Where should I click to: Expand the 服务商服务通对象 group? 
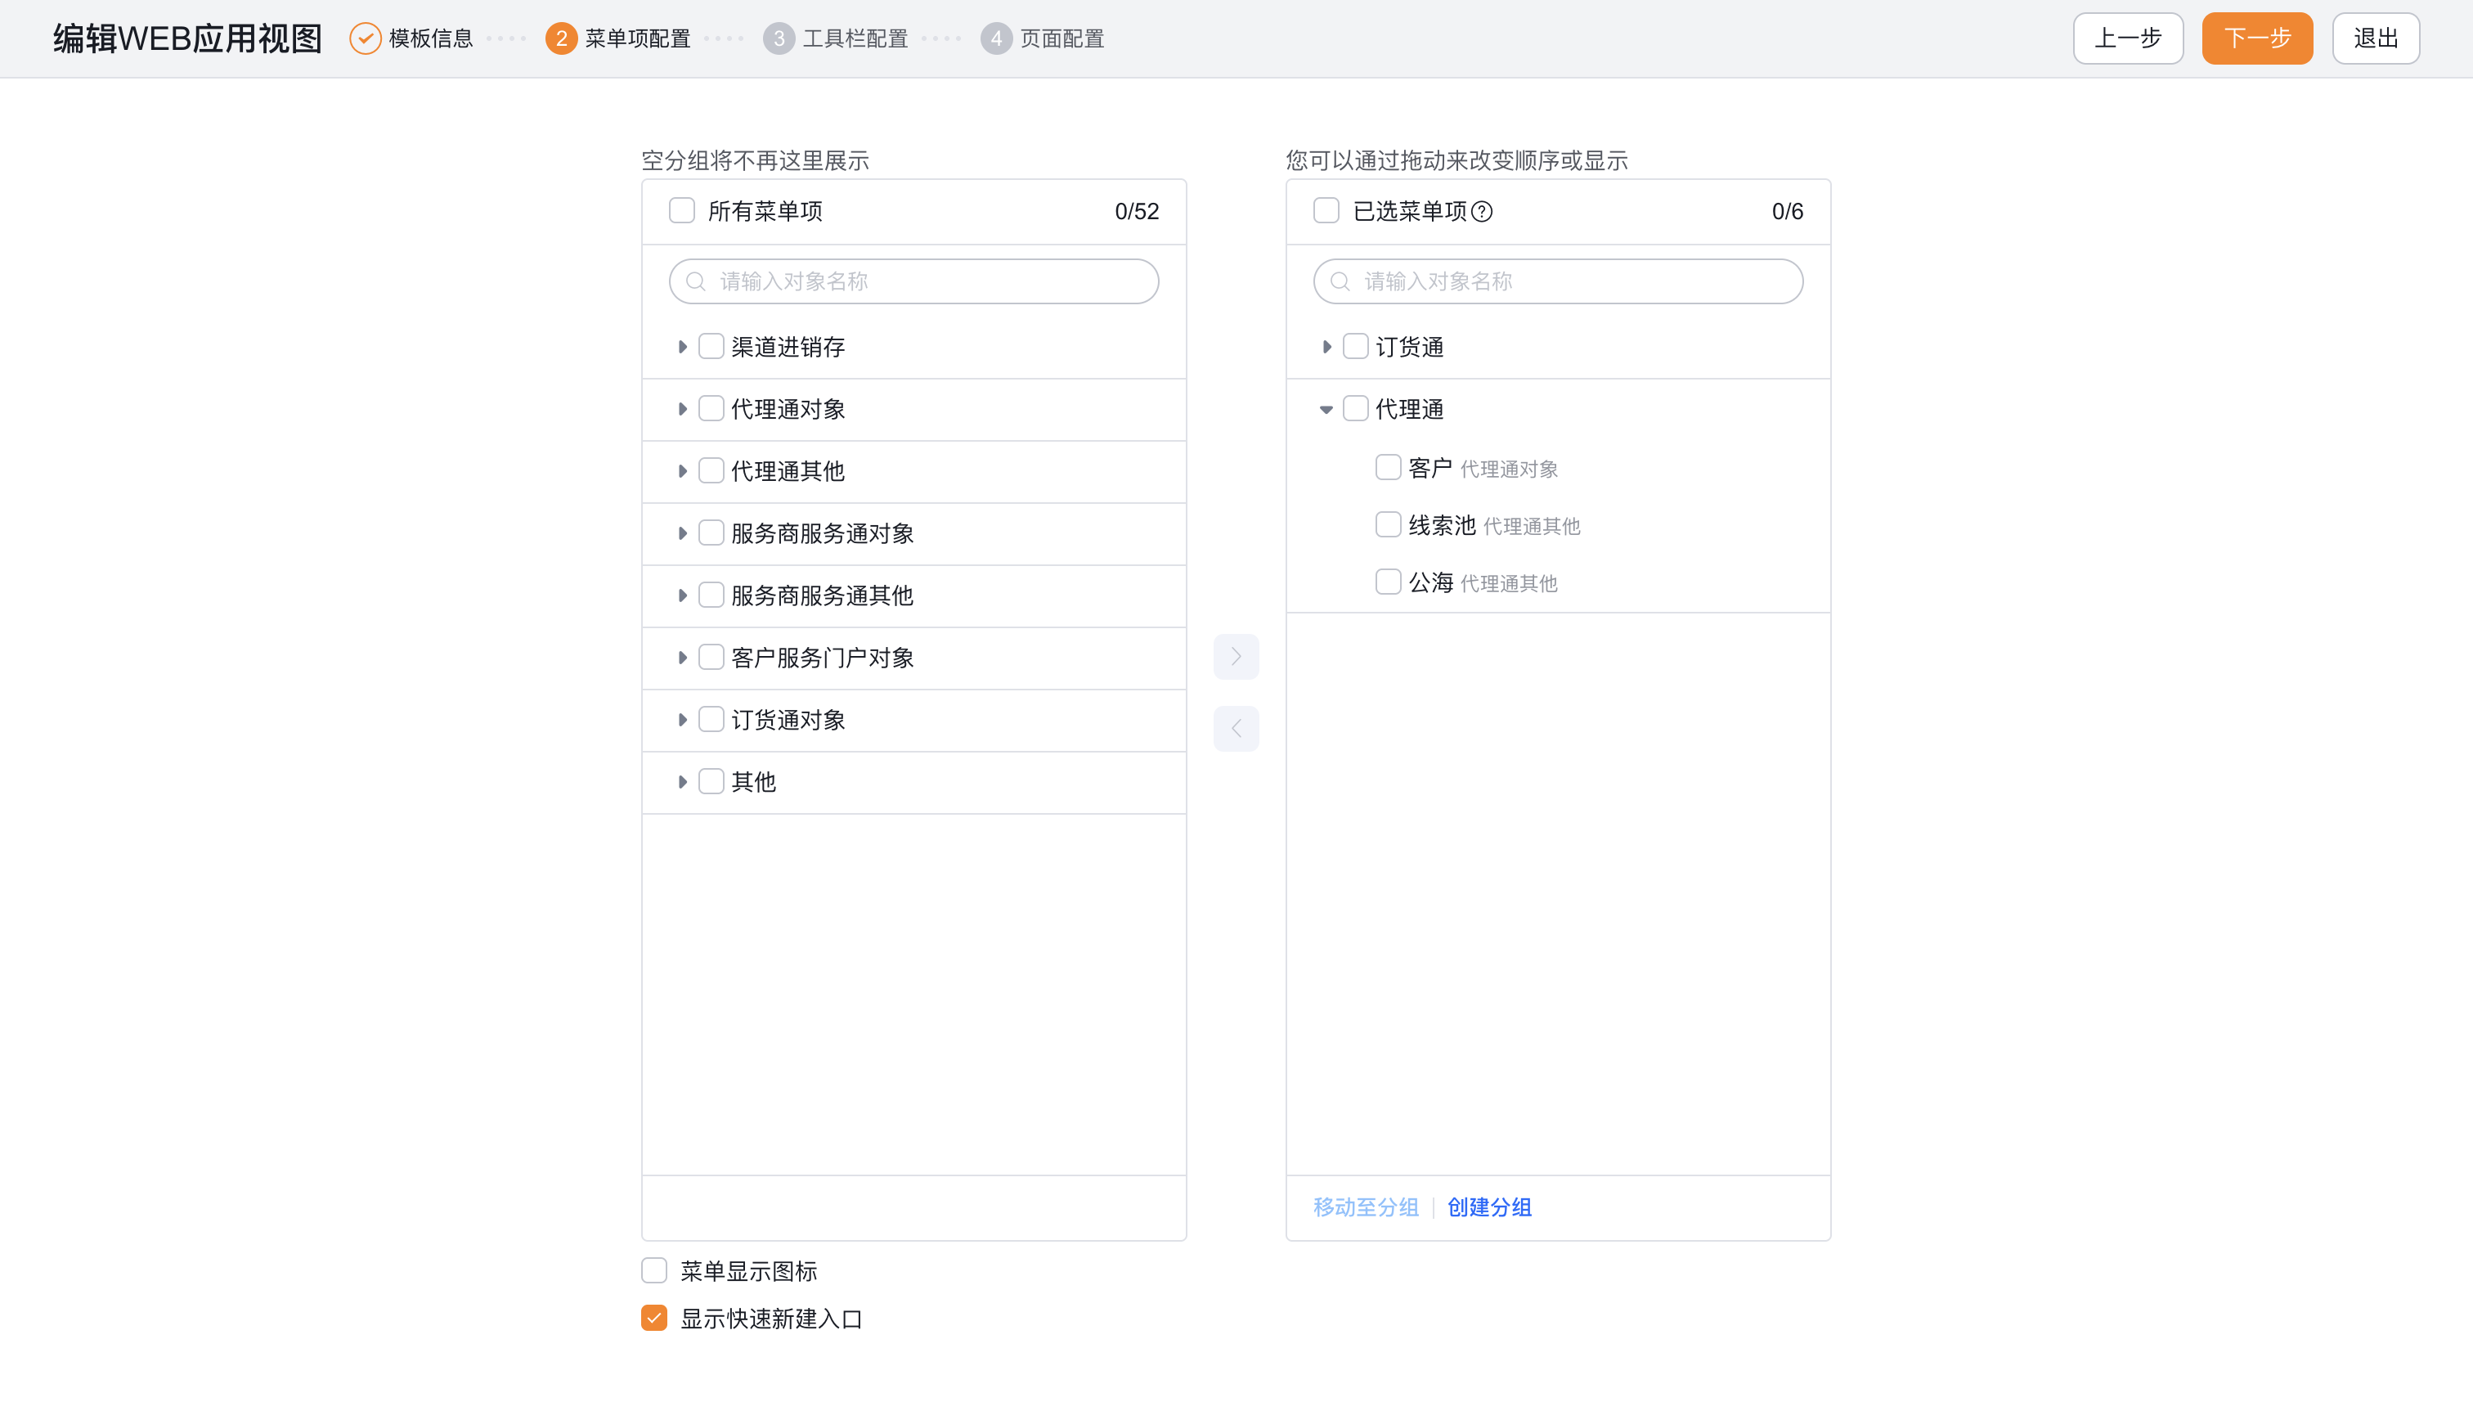pyautogui.click(x=681, y=533)
